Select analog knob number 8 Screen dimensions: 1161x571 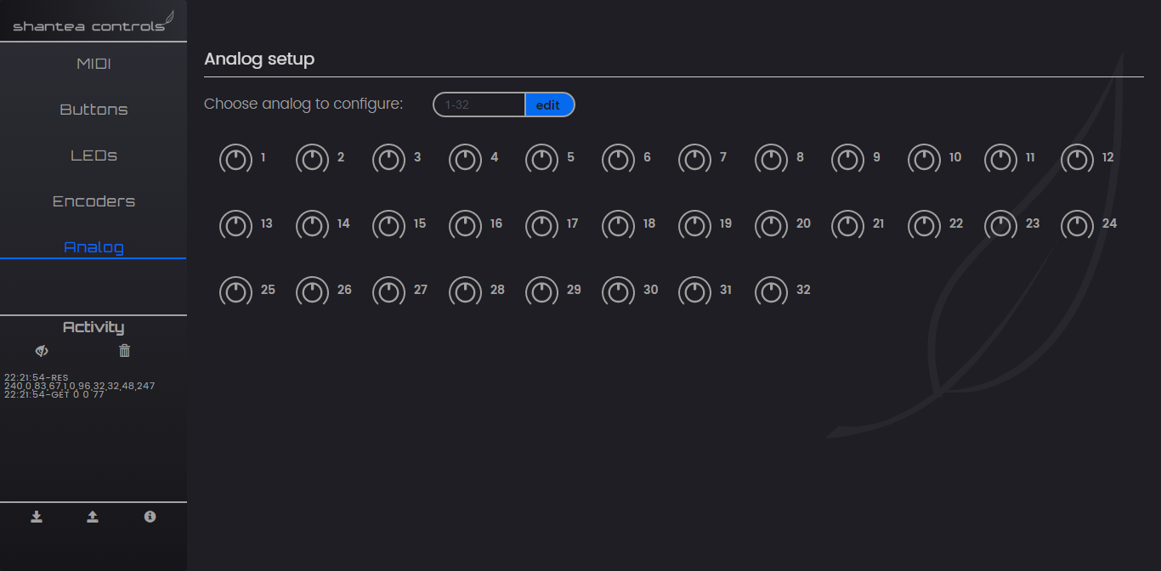pos(772,159)
